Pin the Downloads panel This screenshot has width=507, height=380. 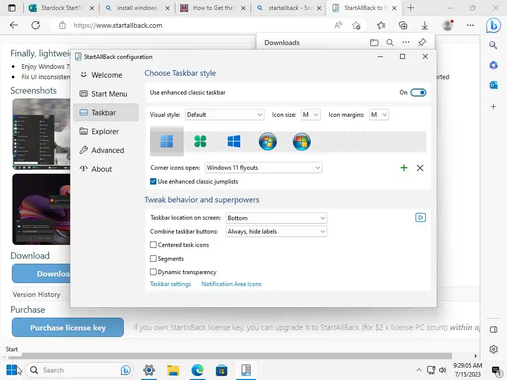click(x=422, y=43)
